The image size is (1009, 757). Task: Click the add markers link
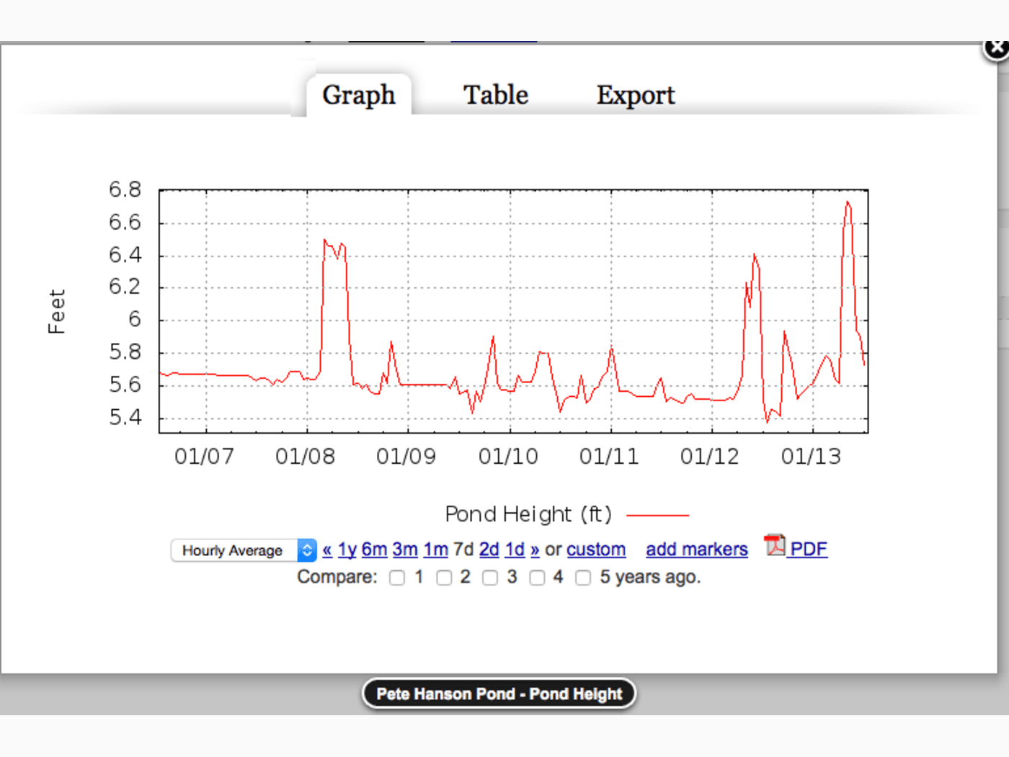[x=697, y=550]
